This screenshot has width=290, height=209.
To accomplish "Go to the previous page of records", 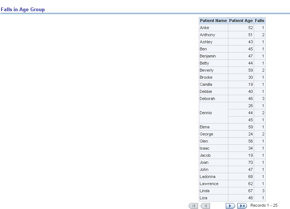I will 205,206.
